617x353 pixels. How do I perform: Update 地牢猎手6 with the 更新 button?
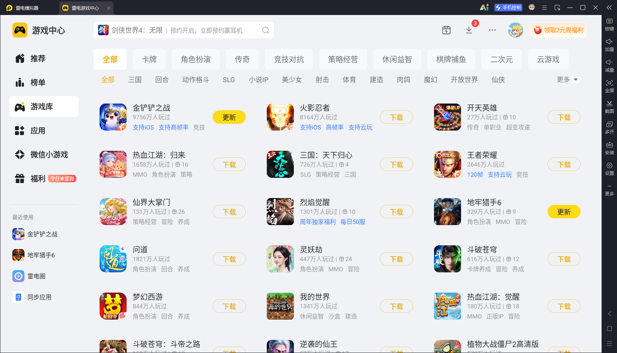[564, 212]
